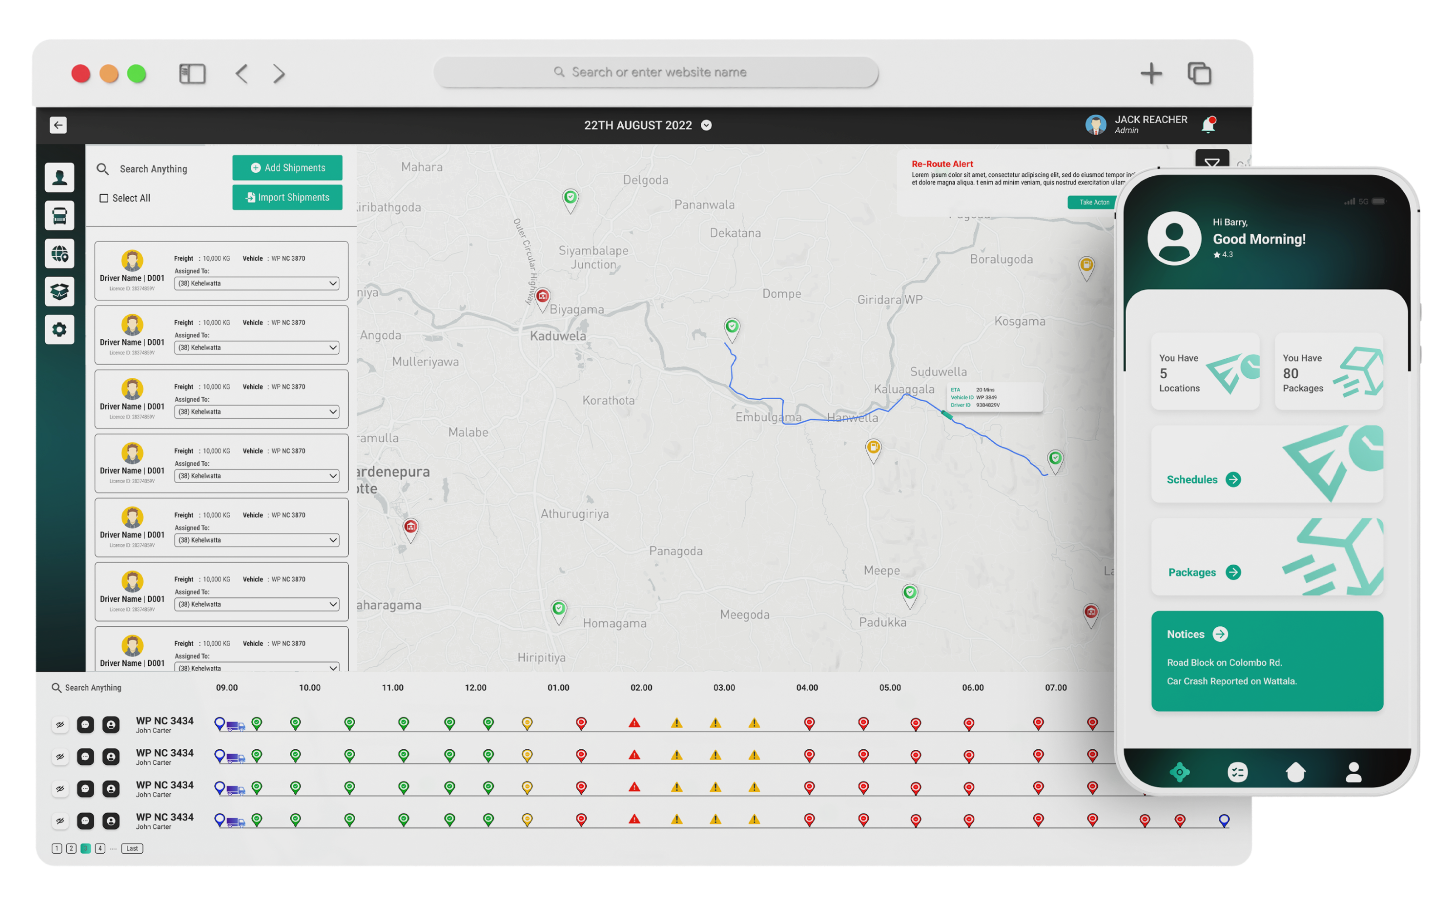Jump to the Last page of results
The height and width of the screenshot is (904, 1448).
(x=131, y=848)
